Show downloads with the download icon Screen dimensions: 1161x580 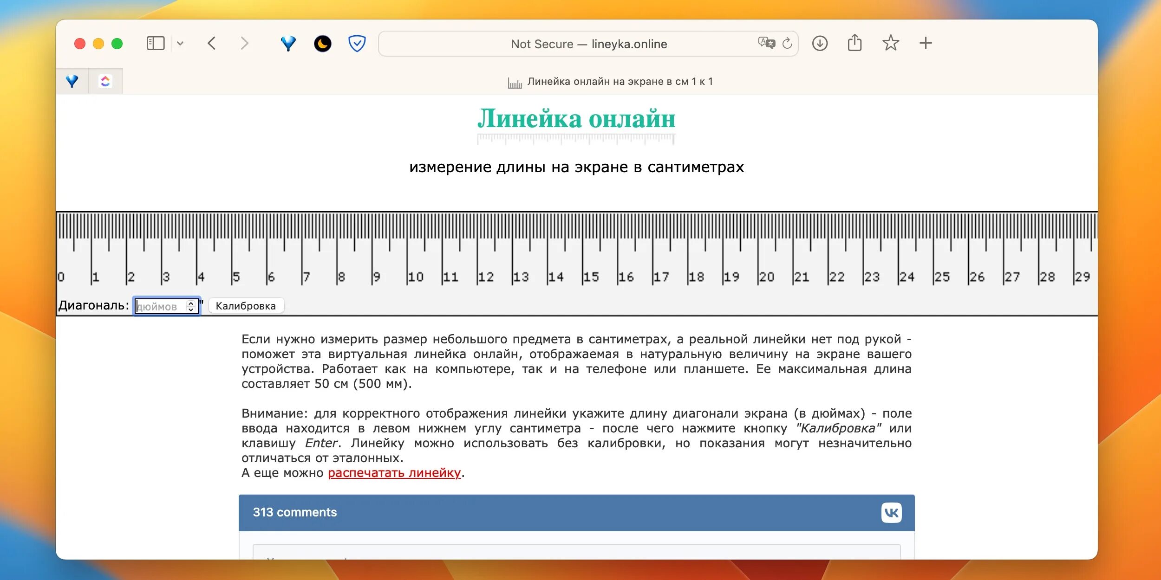[x=820, y=44]
